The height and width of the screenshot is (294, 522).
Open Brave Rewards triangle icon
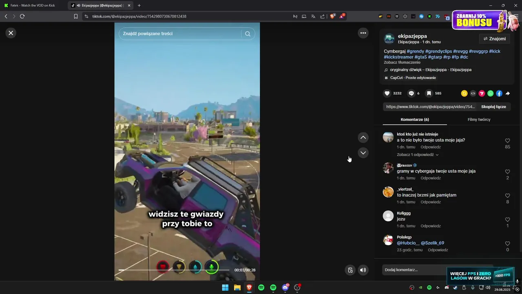point(342,16)
